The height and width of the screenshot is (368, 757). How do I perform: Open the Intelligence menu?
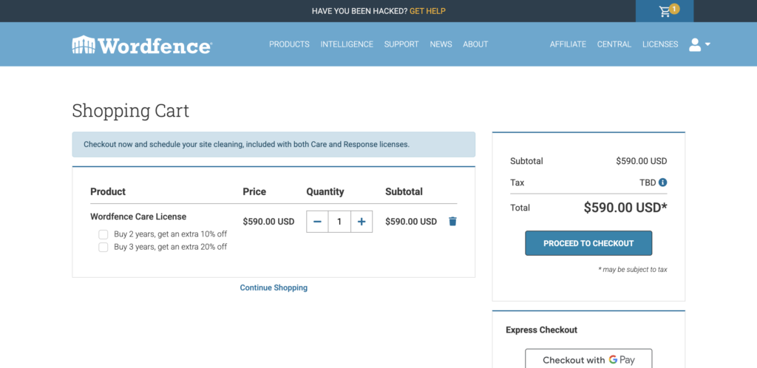coord(347,44)
